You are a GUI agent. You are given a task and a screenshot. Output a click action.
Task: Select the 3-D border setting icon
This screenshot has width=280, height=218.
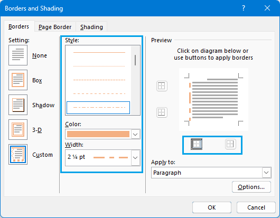[x=18, y=129]
